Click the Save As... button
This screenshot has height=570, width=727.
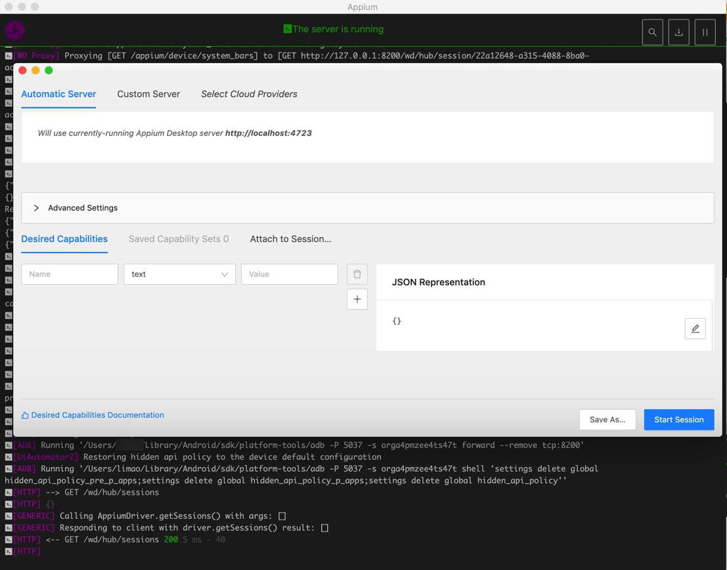click(x=607, y=420)
